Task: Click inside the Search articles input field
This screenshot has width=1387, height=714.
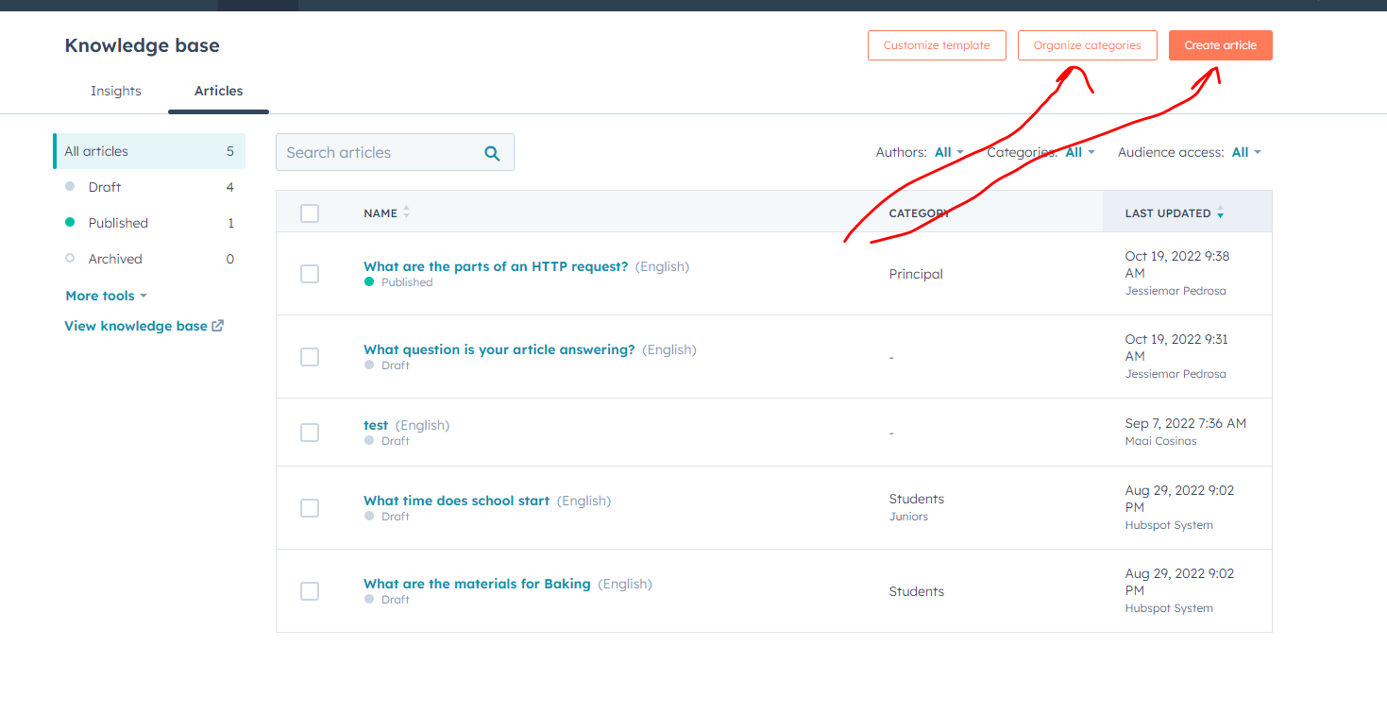Action: click(387, 152)
